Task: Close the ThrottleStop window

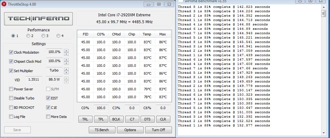Action: tap(169, 4)
